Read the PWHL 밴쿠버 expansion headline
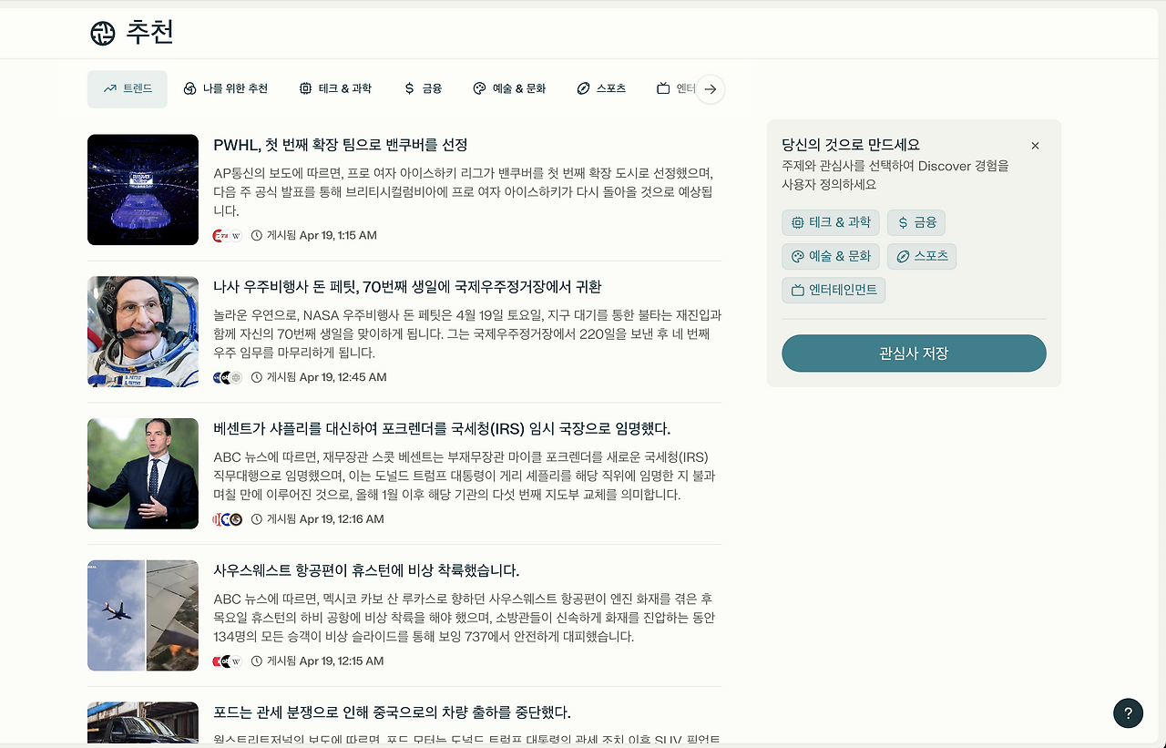The width and height of the screenshot is (1166, 748). 341,145
